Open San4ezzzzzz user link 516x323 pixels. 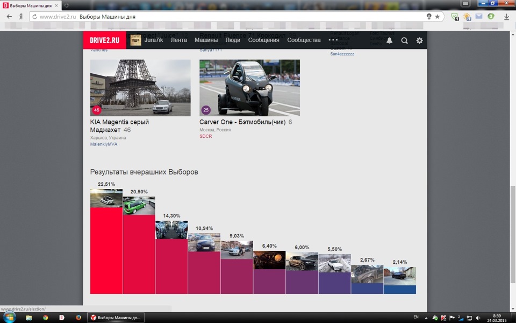(342, 54)
